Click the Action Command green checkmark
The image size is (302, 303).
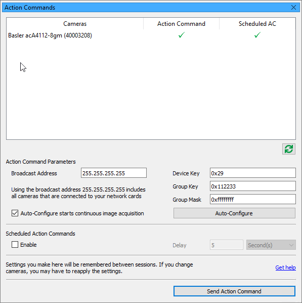[182, 35]
